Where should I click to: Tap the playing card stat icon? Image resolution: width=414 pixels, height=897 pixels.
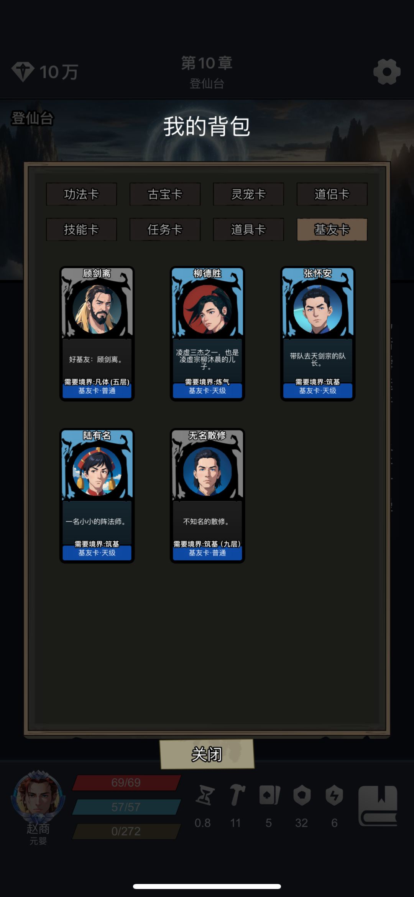[269, 795]
